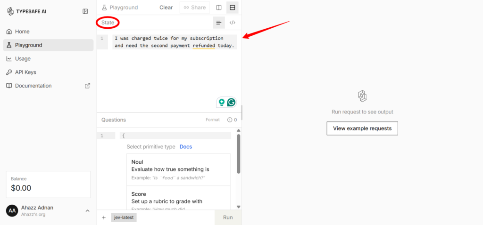Click the Questions section label
Image resolution: width=483 pixels, height=225 pixels.
(114, 120)
